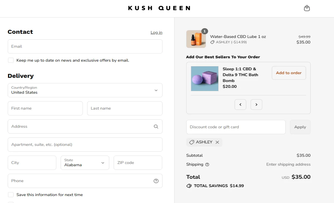Open the Country/Region dropdown
Viewport: 334px width, 203px height.
(85, 90)
